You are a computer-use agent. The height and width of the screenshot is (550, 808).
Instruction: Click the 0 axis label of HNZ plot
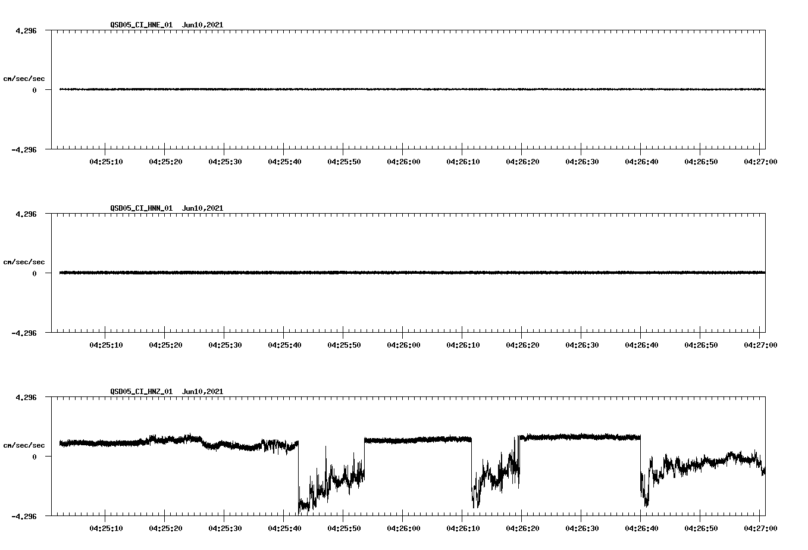coord(35,457)
